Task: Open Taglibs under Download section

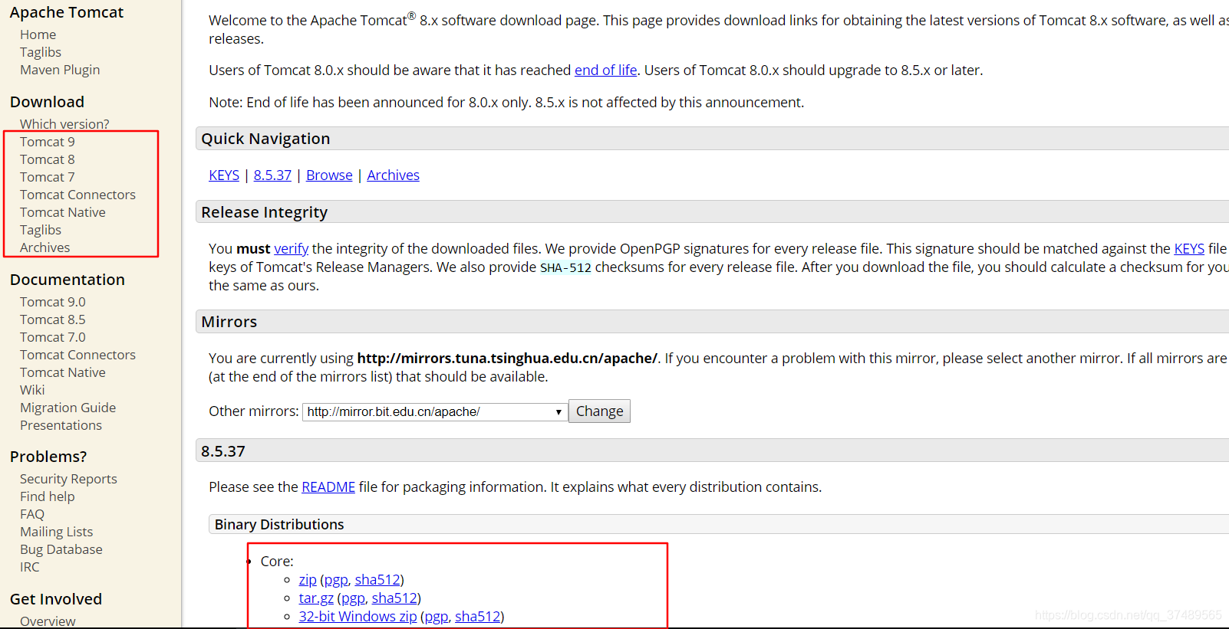Action: click(x=41, y=230)
